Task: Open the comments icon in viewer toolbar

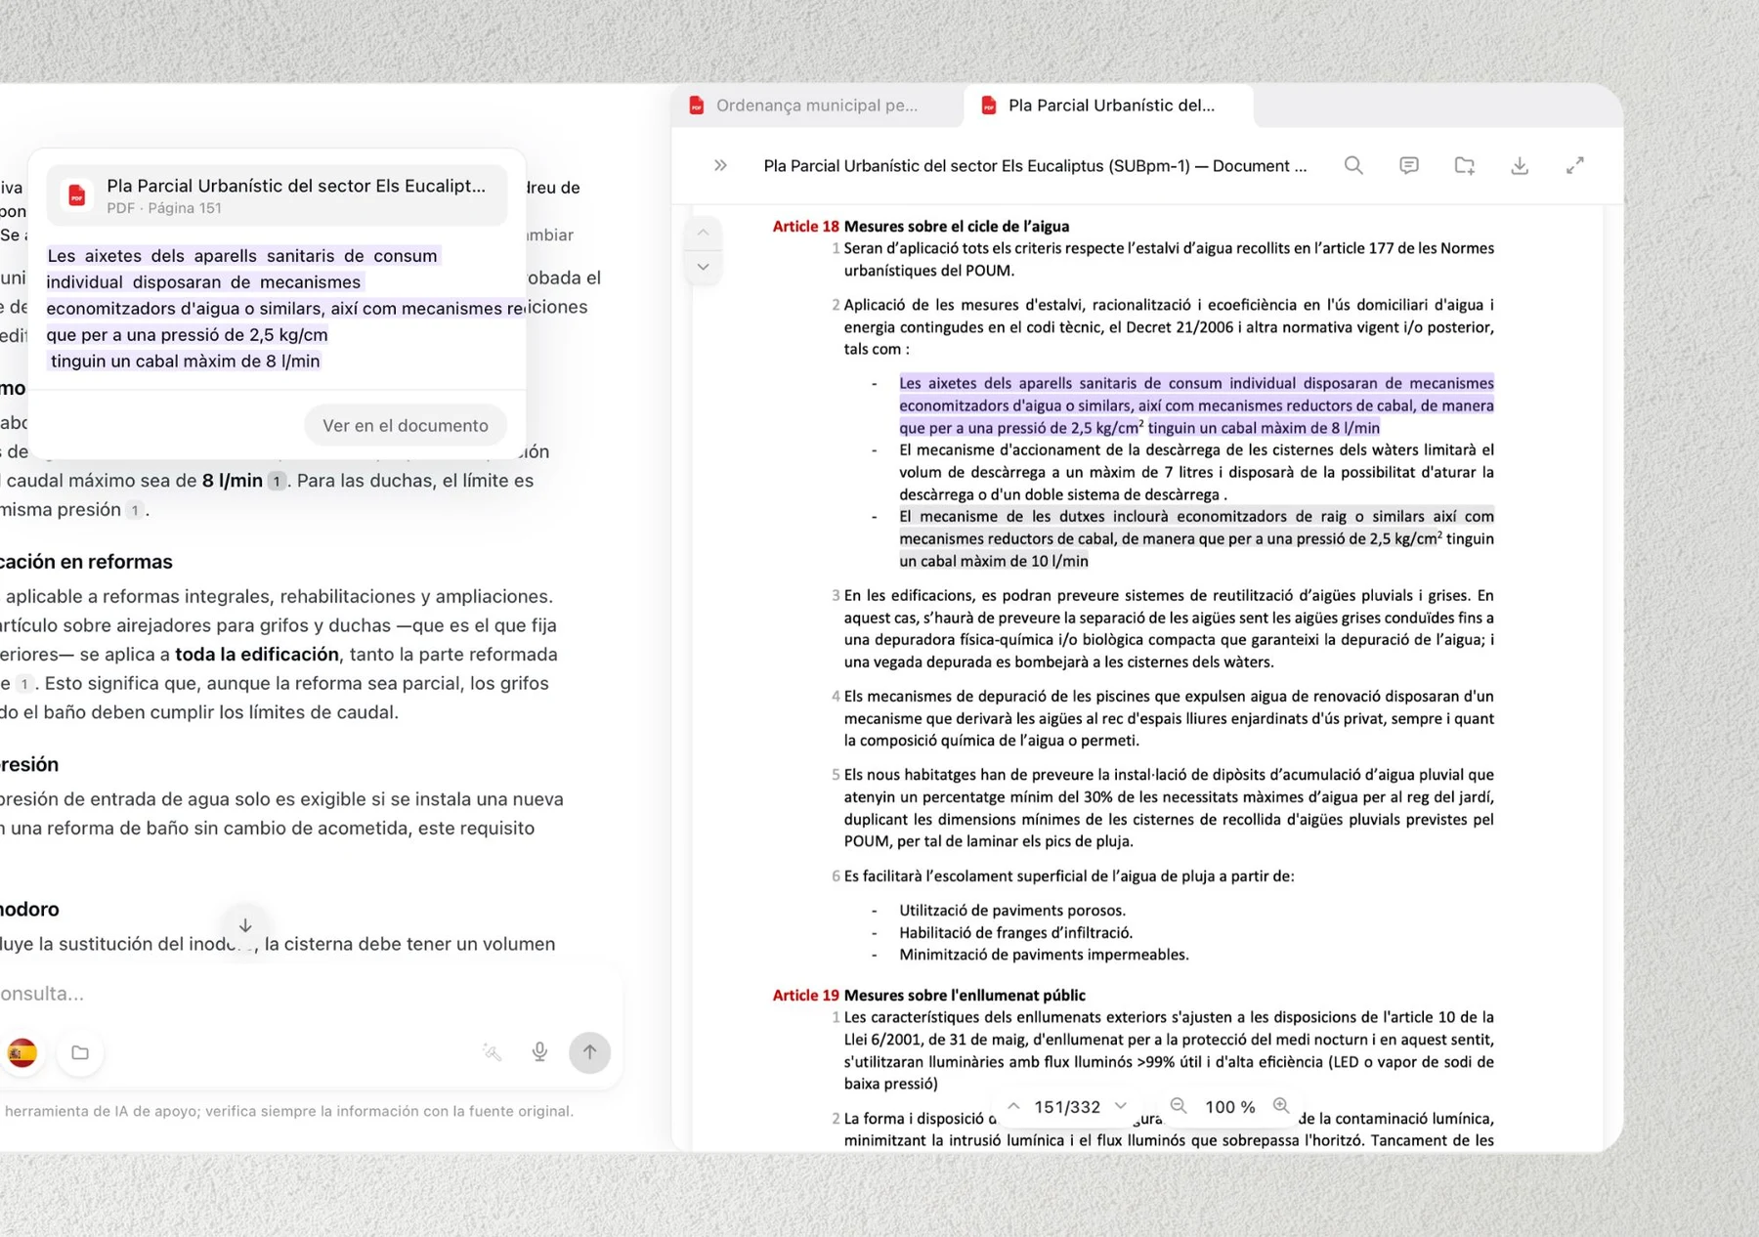Action: coord(1408,165)
